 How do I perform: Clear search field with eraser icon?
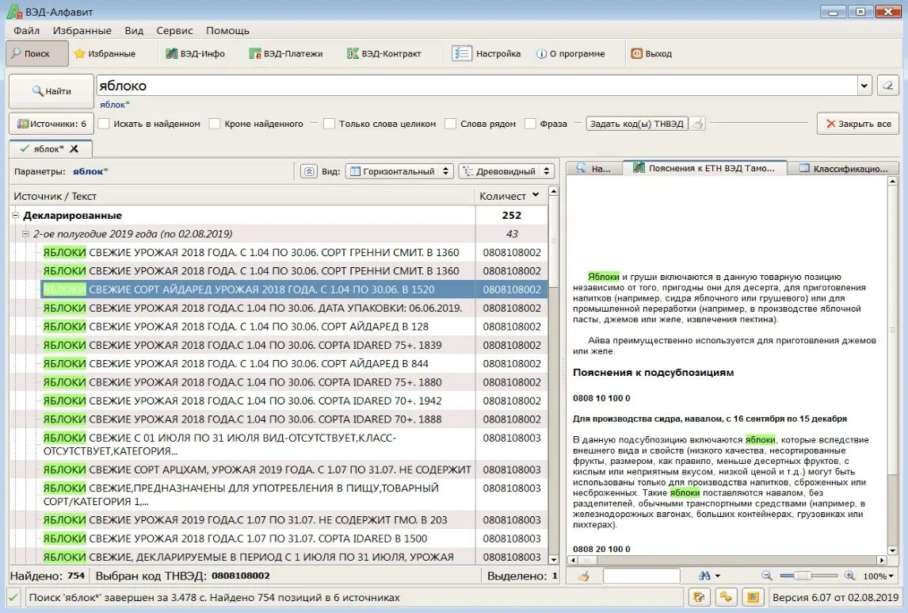pos(887,86)
